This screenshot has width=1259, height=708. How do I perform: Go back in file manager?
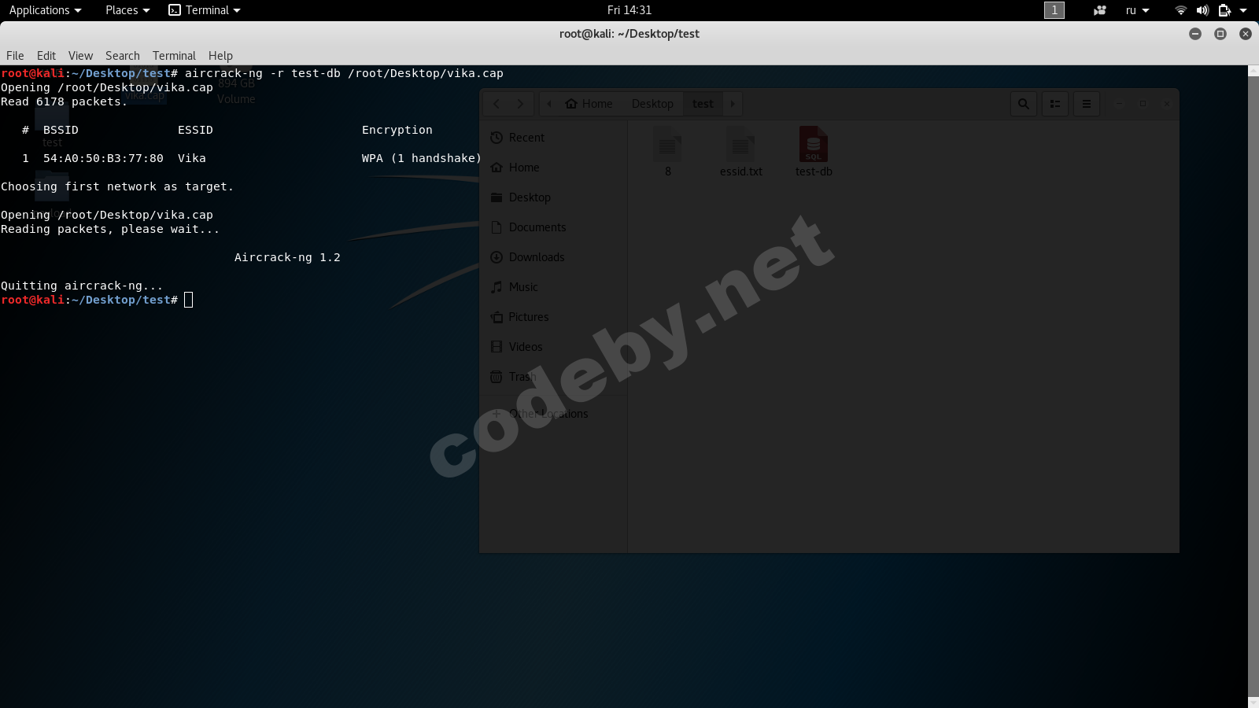click(x=497, y=104)
